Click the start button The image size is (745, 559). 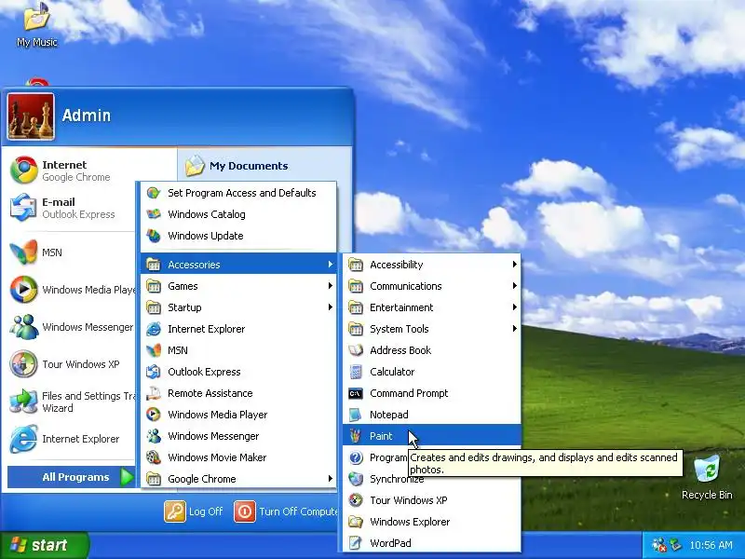pyautogui.click(x=44, y=545)
